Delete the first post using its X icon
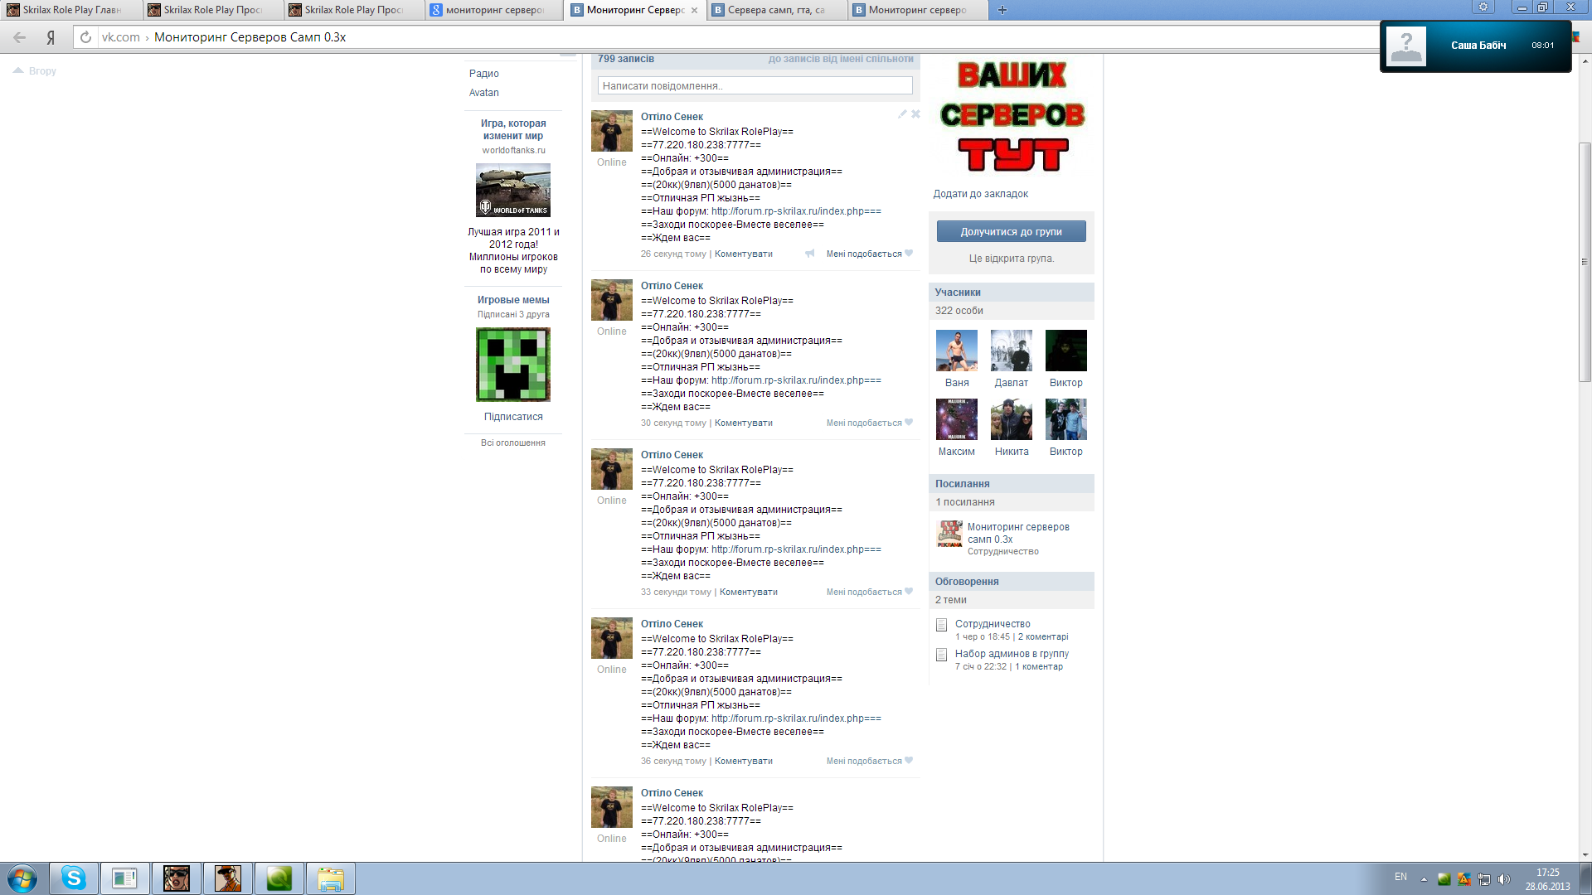 coord(915,114)
